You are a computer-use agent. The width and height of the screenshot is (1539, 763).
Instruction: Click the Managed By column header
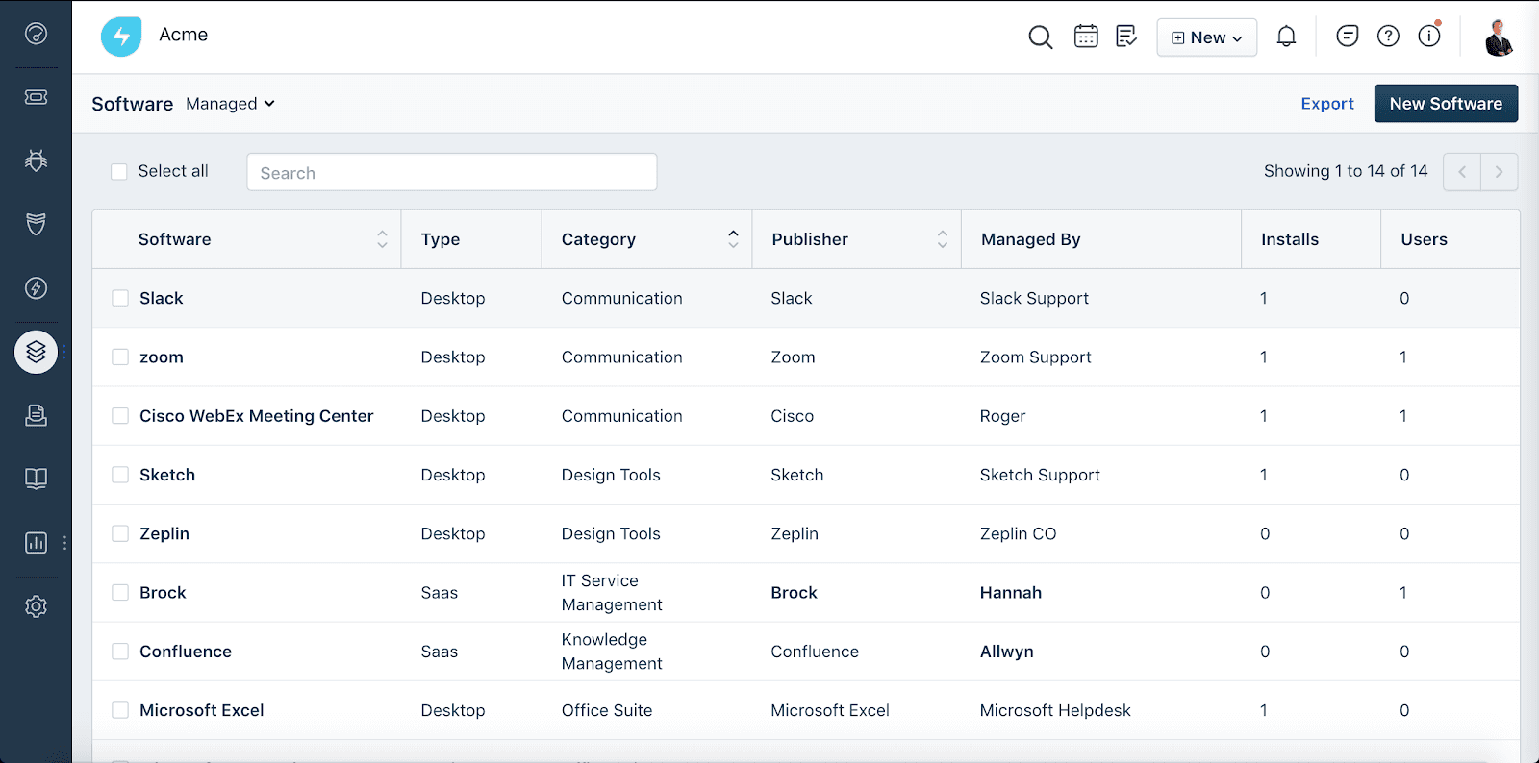click(x=1031, y=239)
